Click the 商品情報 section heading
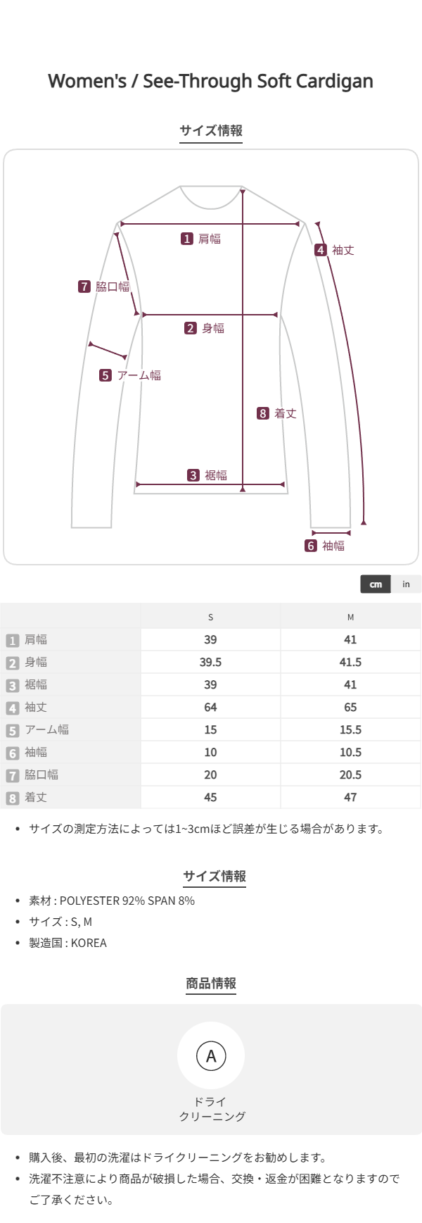The width and height of the screenshot is (422, 1223). [211, 984]
